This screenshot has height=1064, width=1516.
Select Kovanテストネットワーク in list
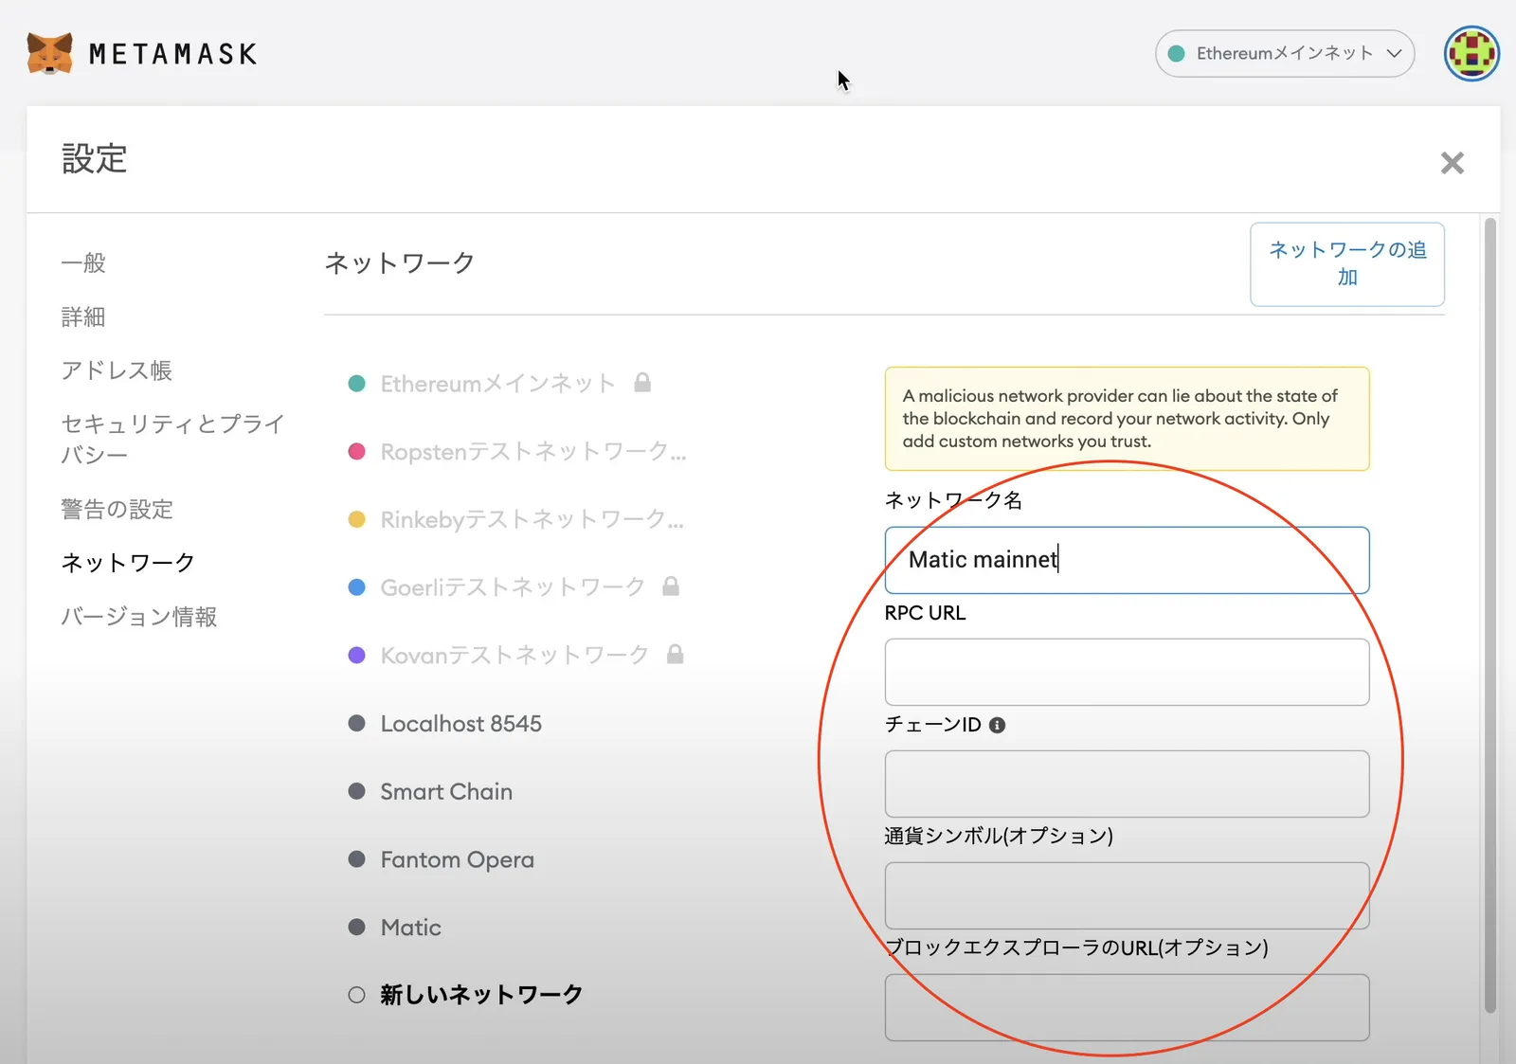[x=514, y=655]
